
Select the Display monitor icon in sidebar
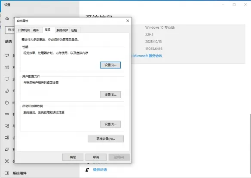[7, 55]
